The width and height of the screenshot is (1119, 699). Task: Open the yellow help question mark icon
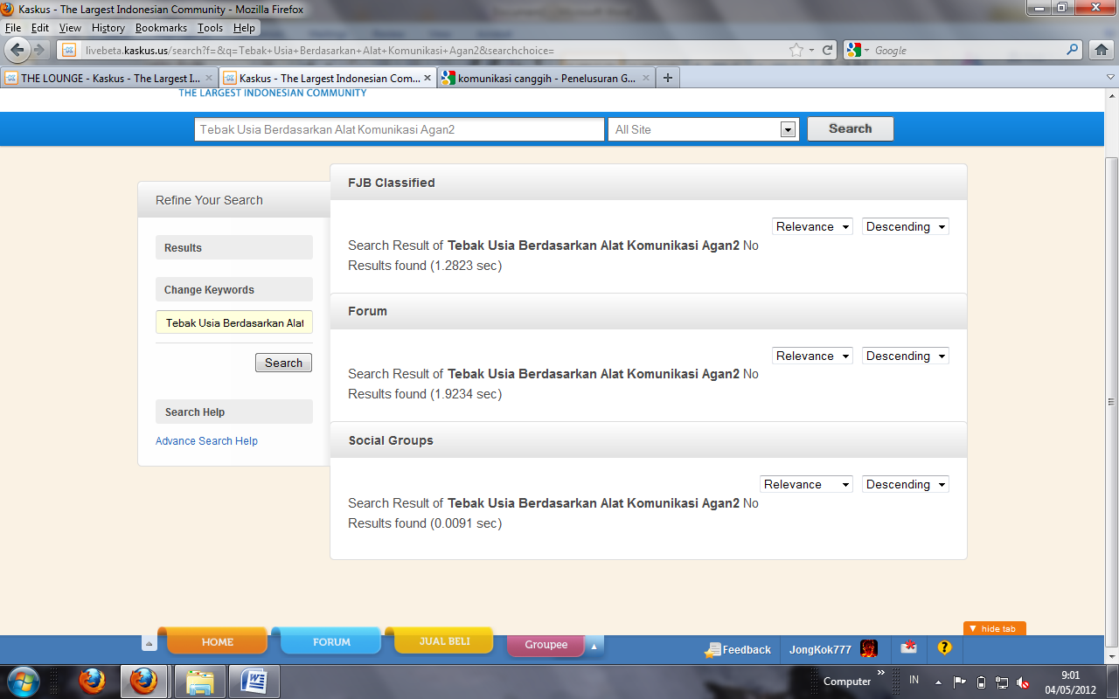pyautogui.click(x=944, y=647)
